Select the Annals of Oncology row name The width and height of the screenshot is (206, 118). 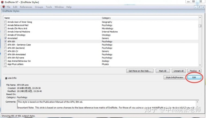(x=16, y=35)
